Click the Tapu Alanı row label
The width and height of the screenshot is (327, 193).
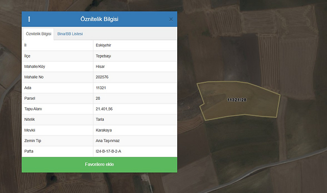(33, 109)
